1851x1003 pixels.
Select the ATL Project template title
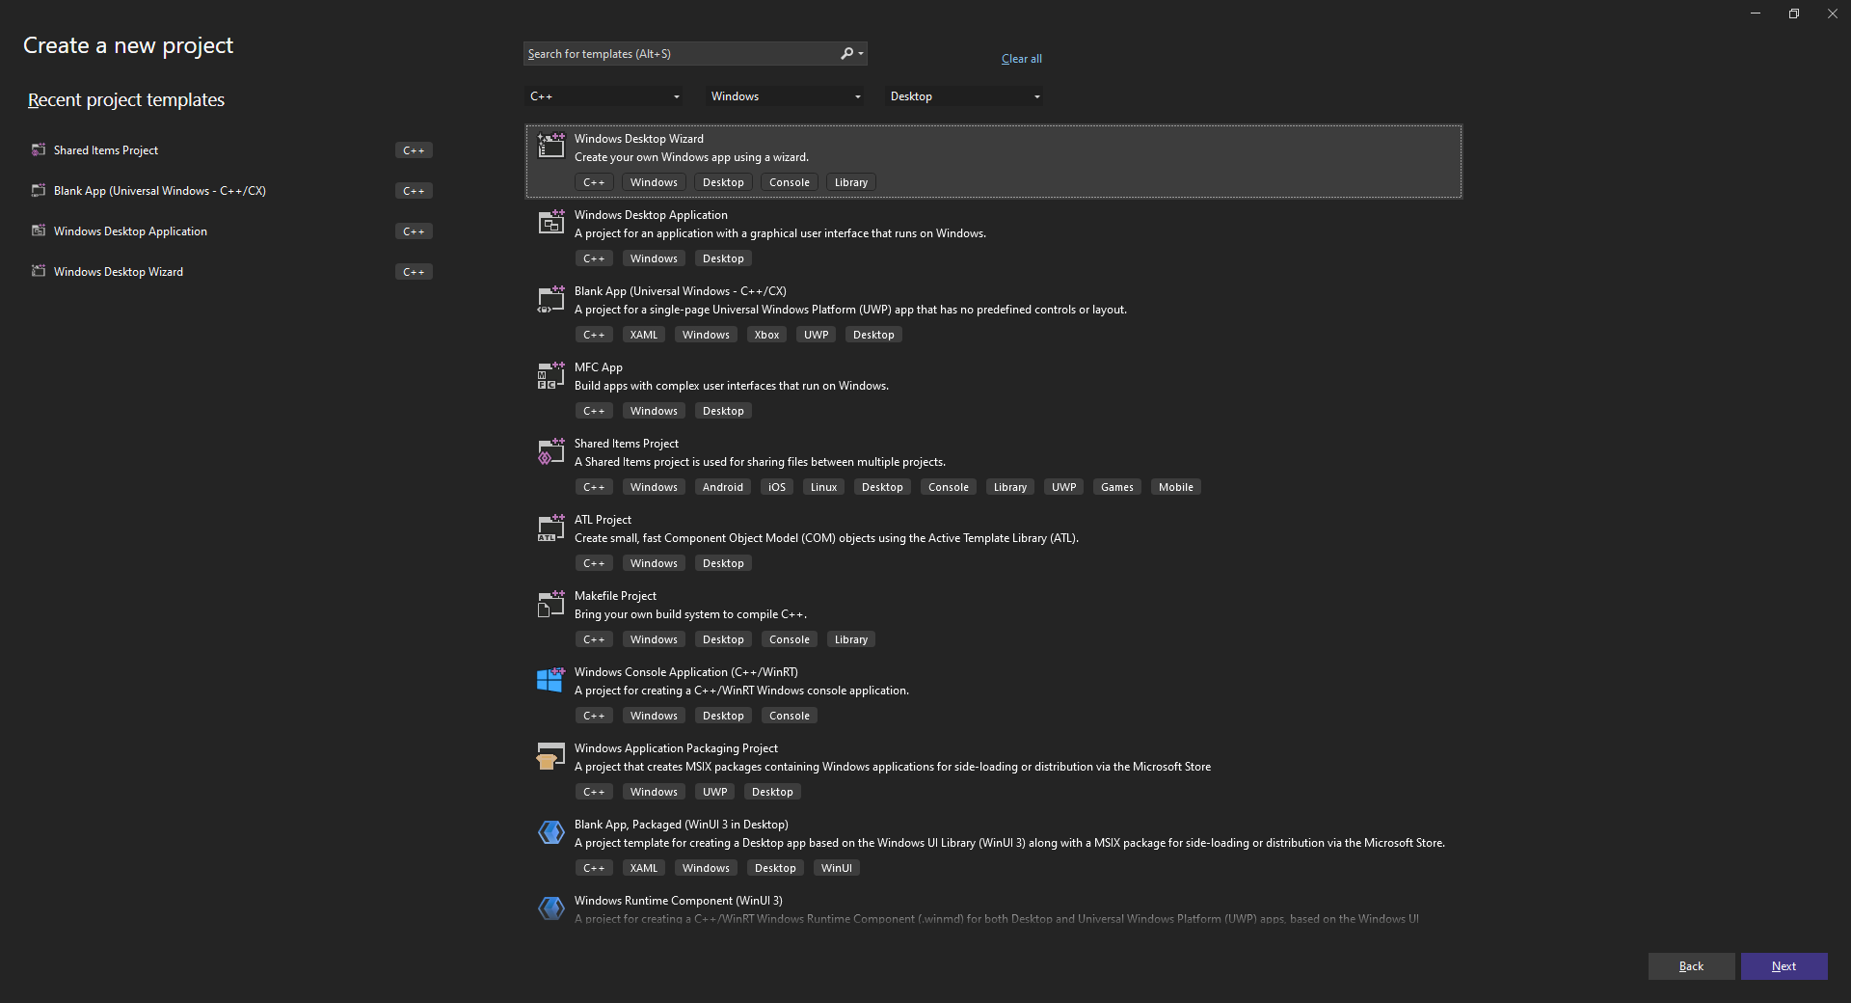tap(603, 520)
